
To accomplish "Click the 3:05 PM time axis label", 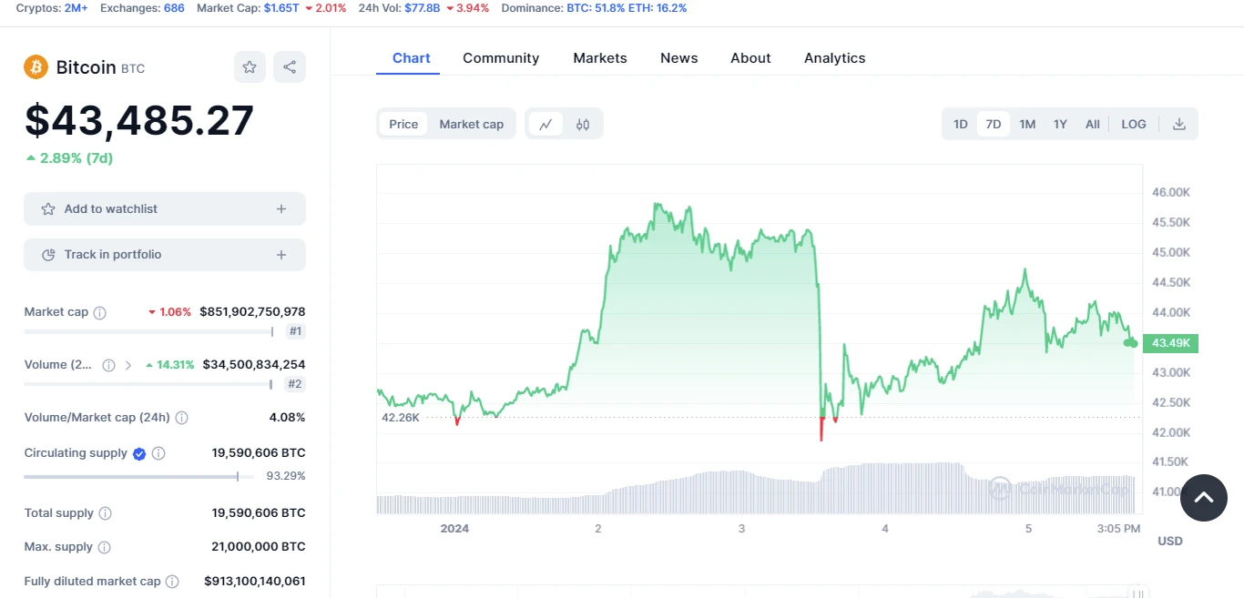I will [1118, 529].
